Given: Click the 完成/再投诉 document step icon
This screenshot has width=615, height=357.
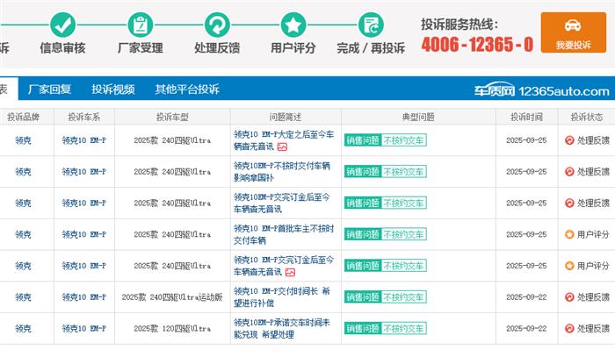Looking at the screenshot, I should tap(371, 25).
